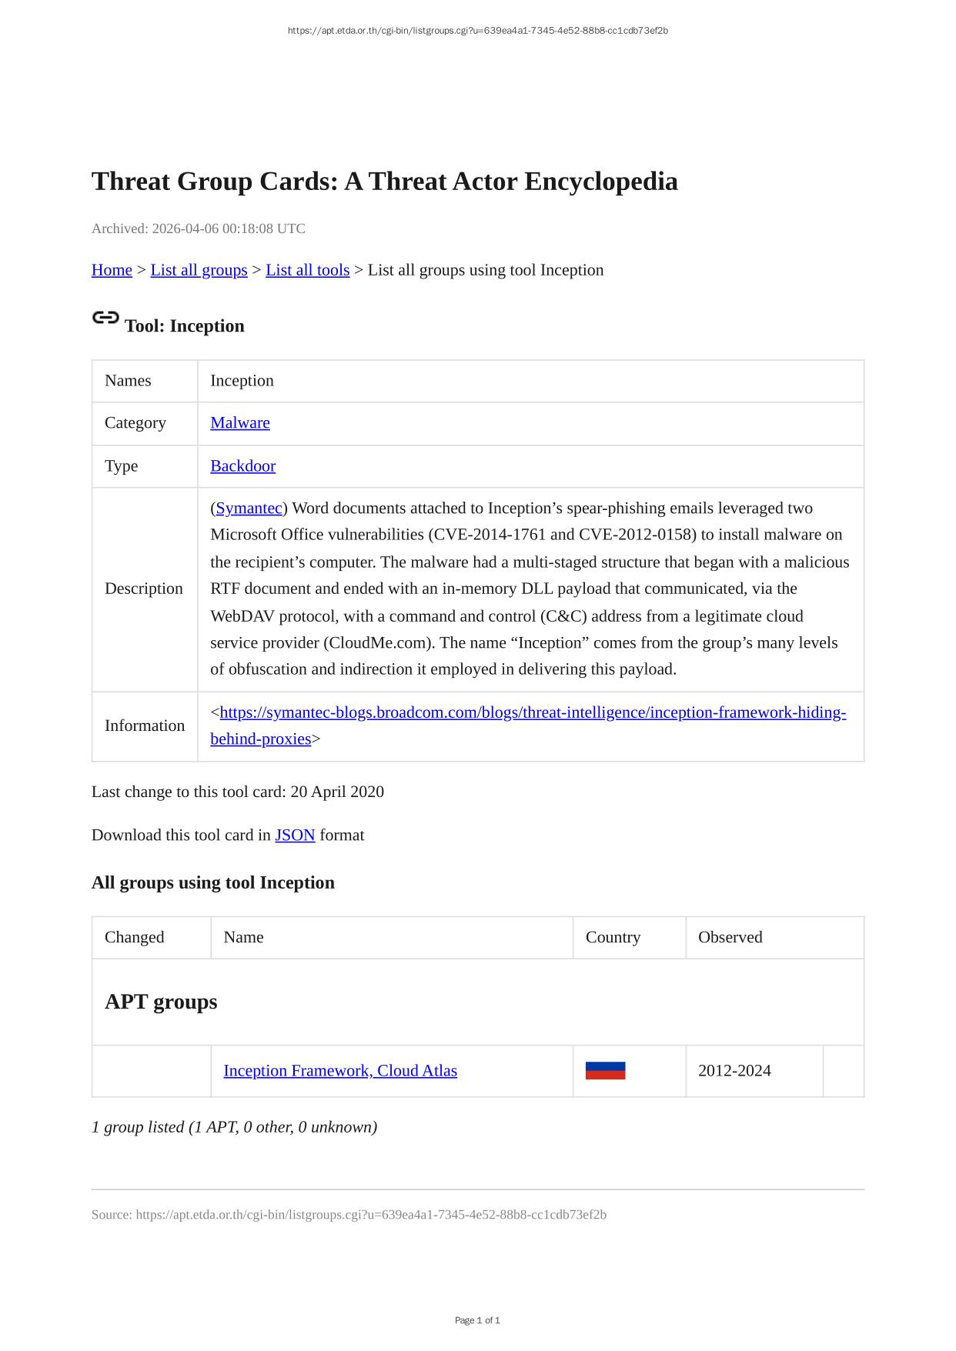Click the Russian flag icon
Screen dimensions: 956x1351
pyautogui.click(x=605, y=1070)
